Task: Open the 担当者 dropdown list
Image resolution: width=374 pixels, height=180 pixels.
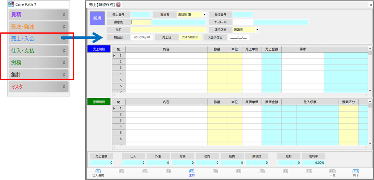Action: click(204, 15)
